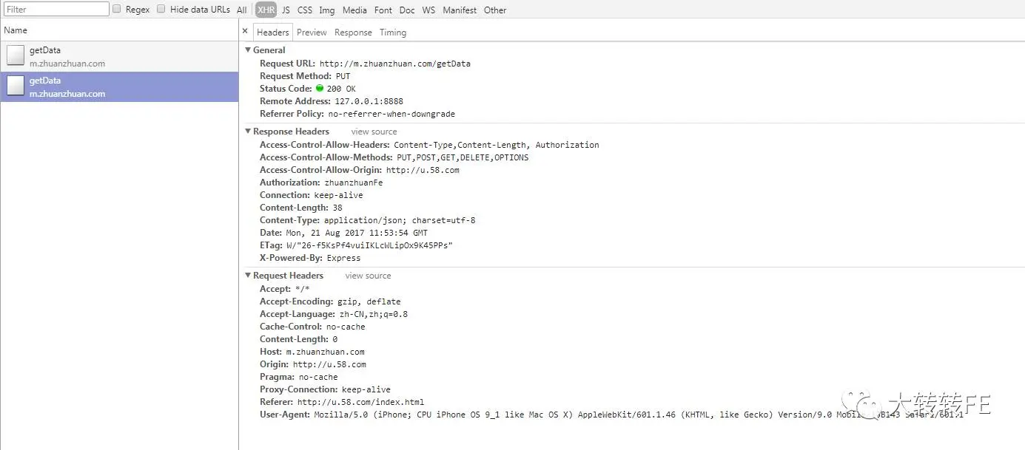This screenshot has width=1025, height=450.
Task: Close the request details panel with X
Action: (245, 32)
